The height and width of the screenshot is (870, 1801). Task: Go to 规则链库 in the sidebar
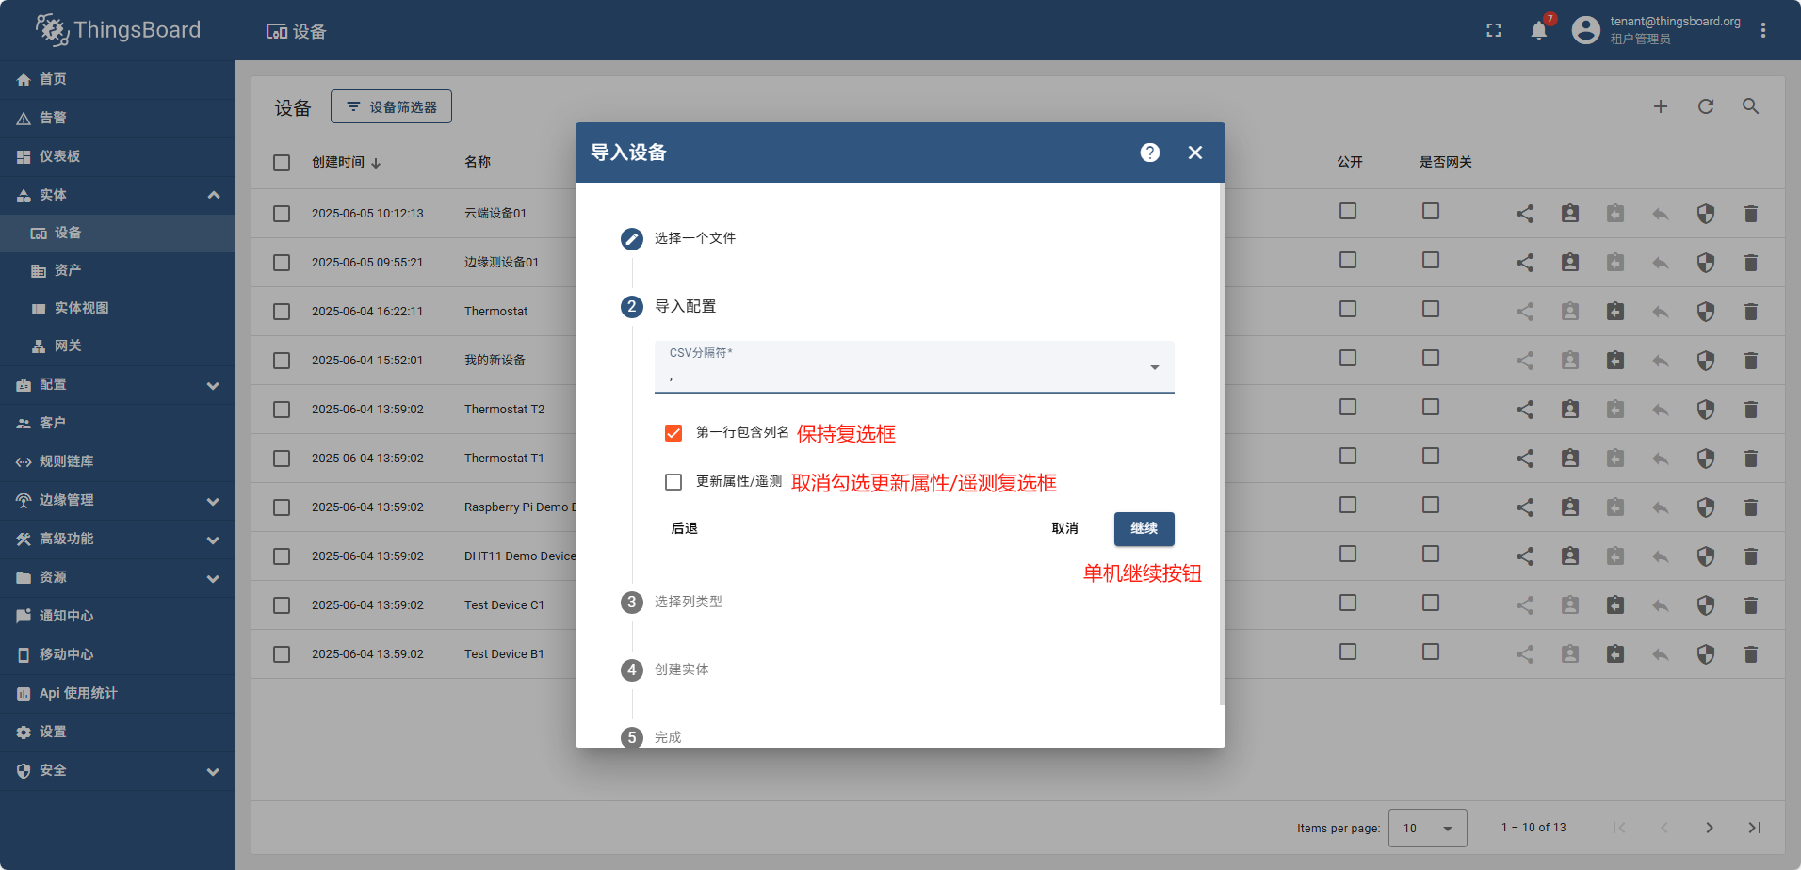click(66, 461)
